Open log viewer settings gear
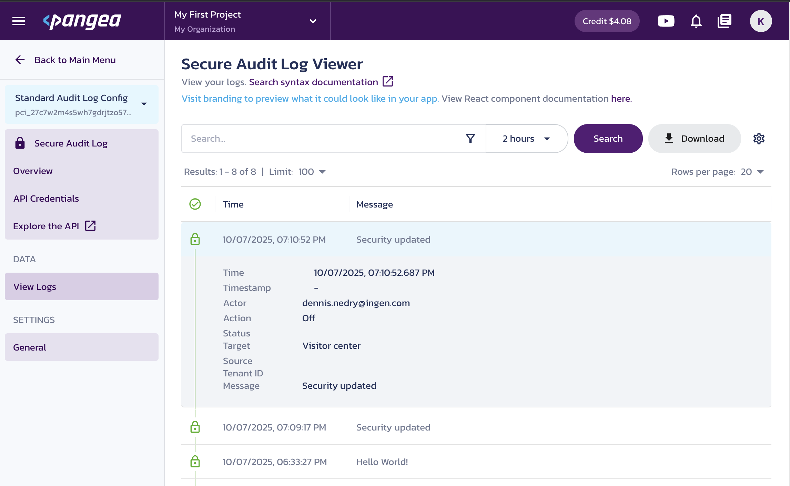The image size is (790, 486). [759, 139]
